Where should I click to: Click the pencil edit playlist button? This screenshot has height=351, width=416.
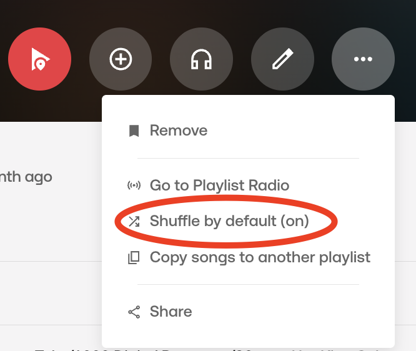282,59
